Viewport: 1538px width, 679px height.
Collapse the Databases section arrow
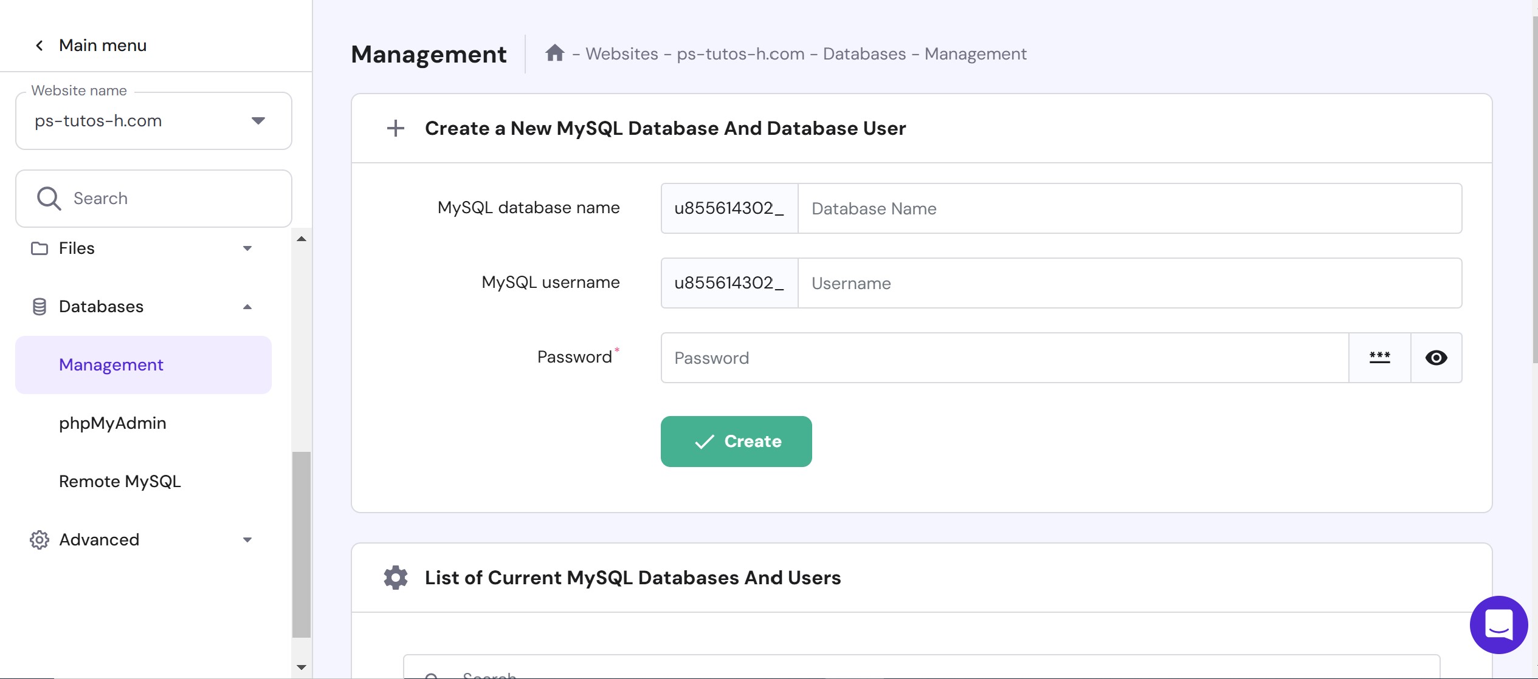(x=247, y=307)
